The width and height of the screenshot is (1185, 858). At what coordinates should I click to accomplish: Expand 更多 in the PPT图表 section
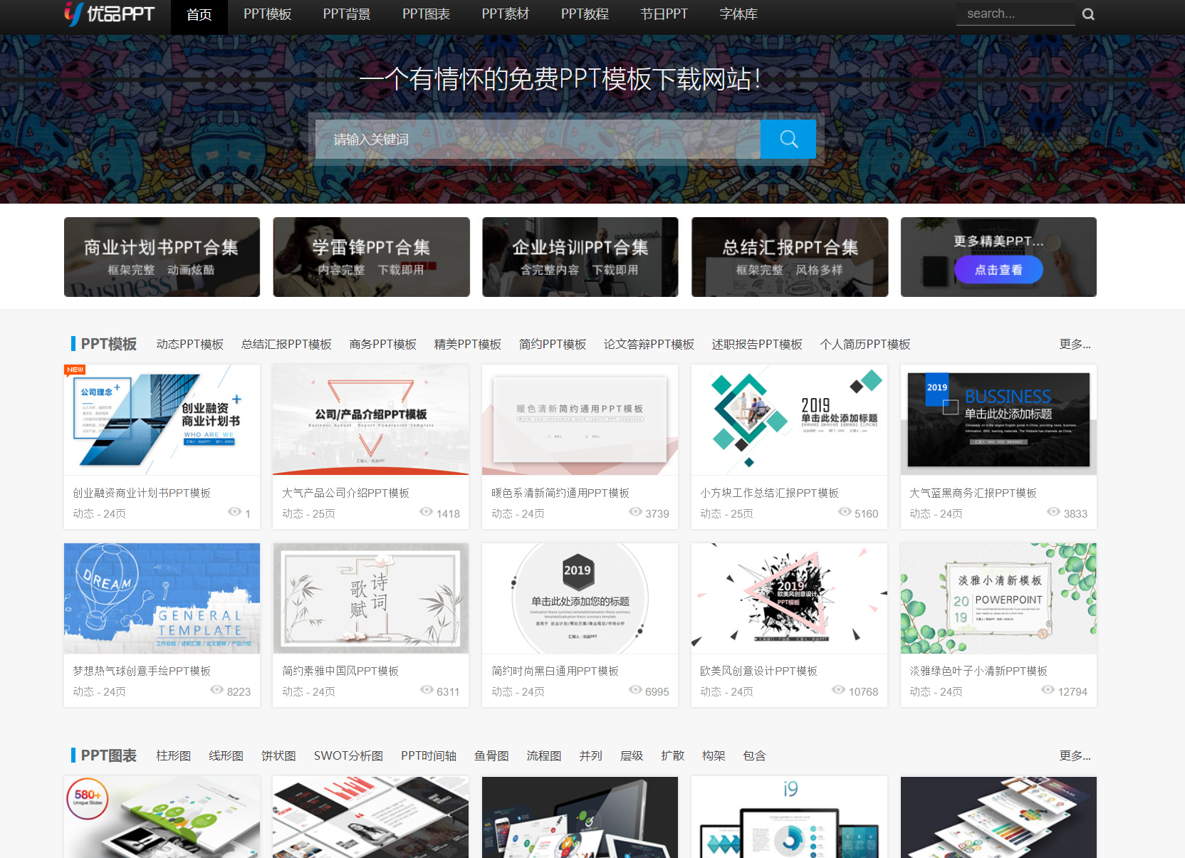point(1075,756)
